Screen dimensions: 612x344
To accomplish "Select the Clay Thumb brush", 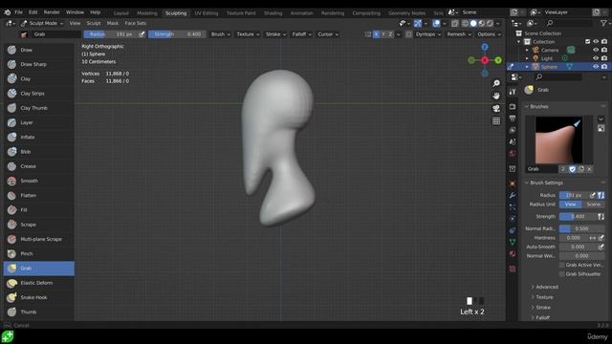I will coord(38,108).
